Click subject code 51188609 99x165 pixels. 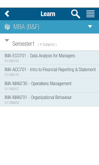click(x=12, y=103)
